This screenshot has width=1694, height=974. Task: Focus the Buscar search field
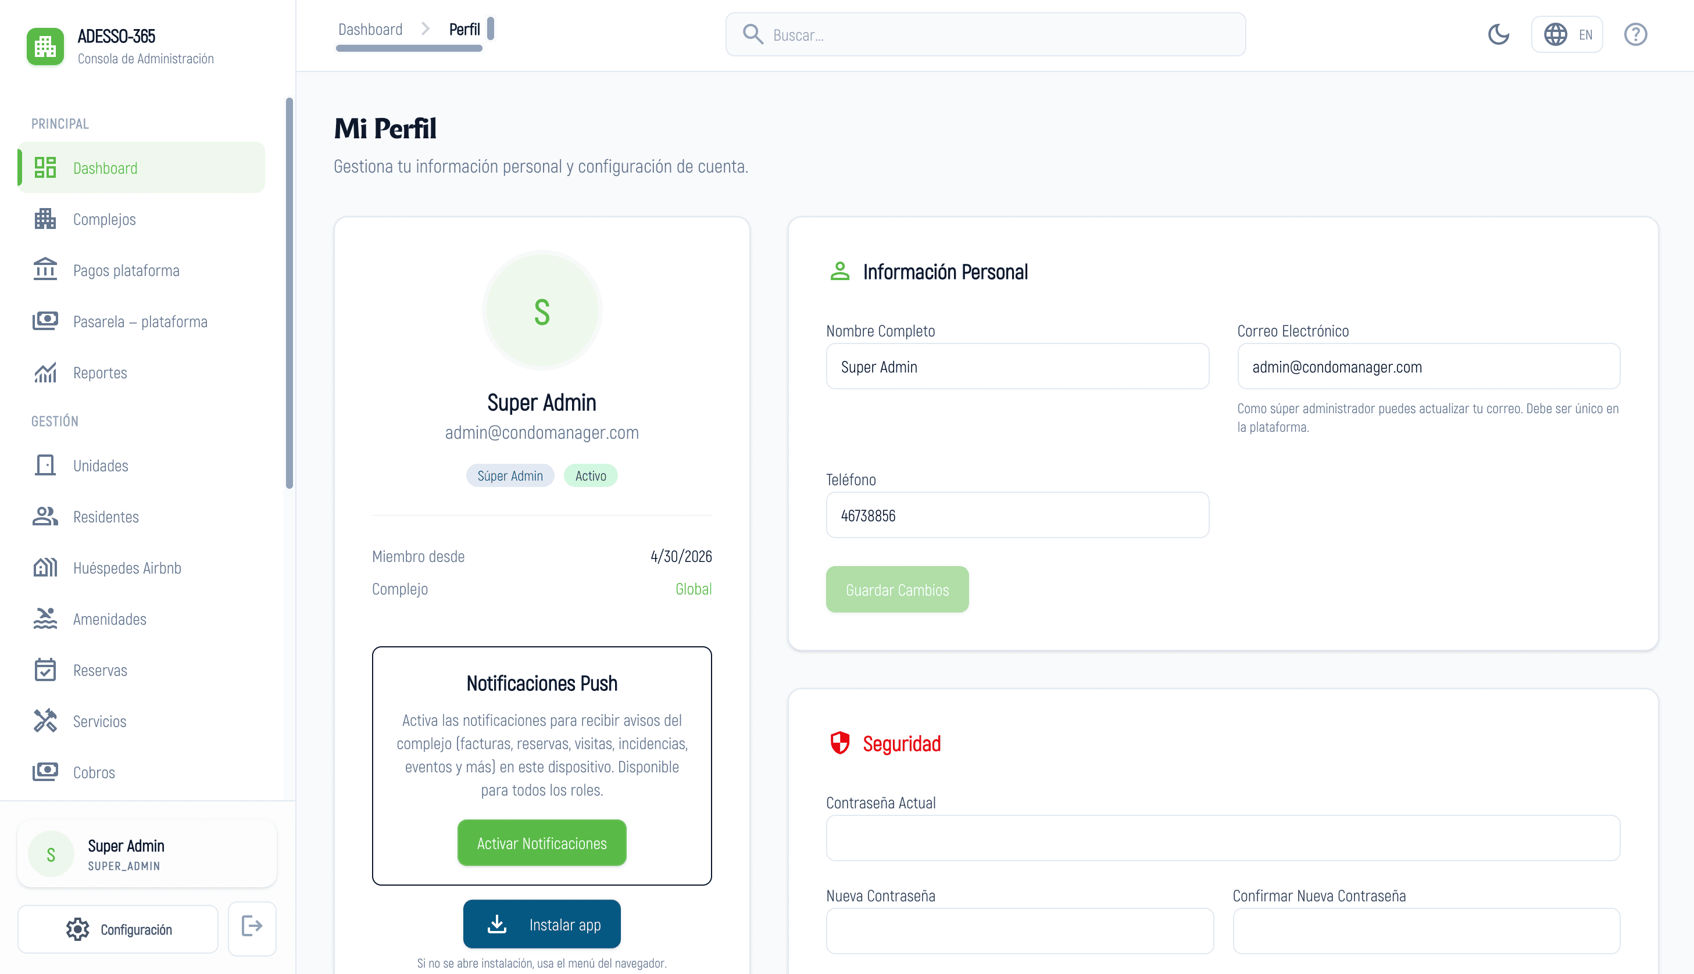pyautogui.click(x=985, y=34)
